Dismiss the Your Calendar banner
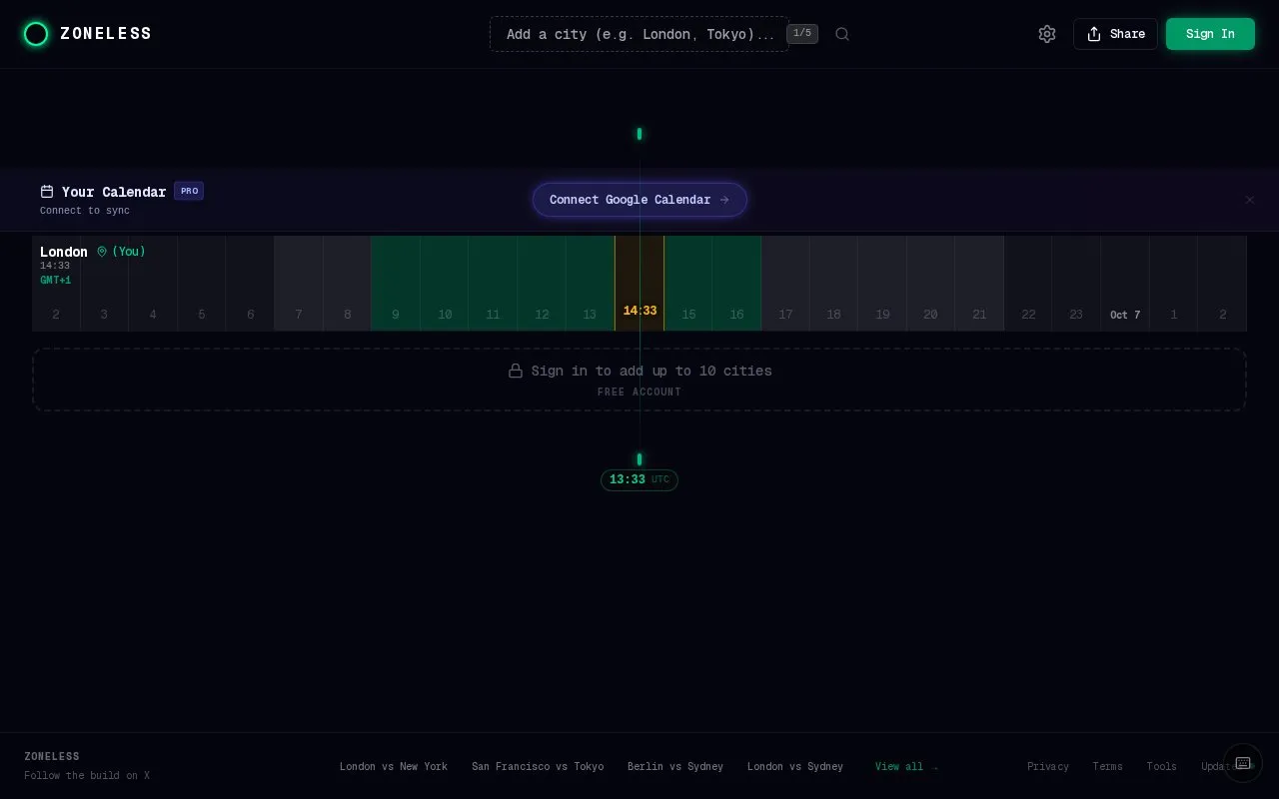The image size is (1279, 799). point(1249,200)
